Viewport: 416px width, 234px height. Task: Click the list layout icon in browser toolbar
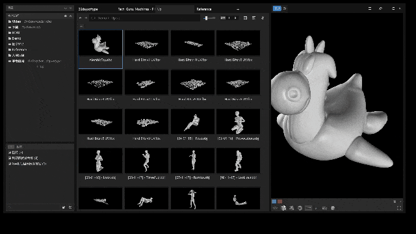tap(254, 18)
